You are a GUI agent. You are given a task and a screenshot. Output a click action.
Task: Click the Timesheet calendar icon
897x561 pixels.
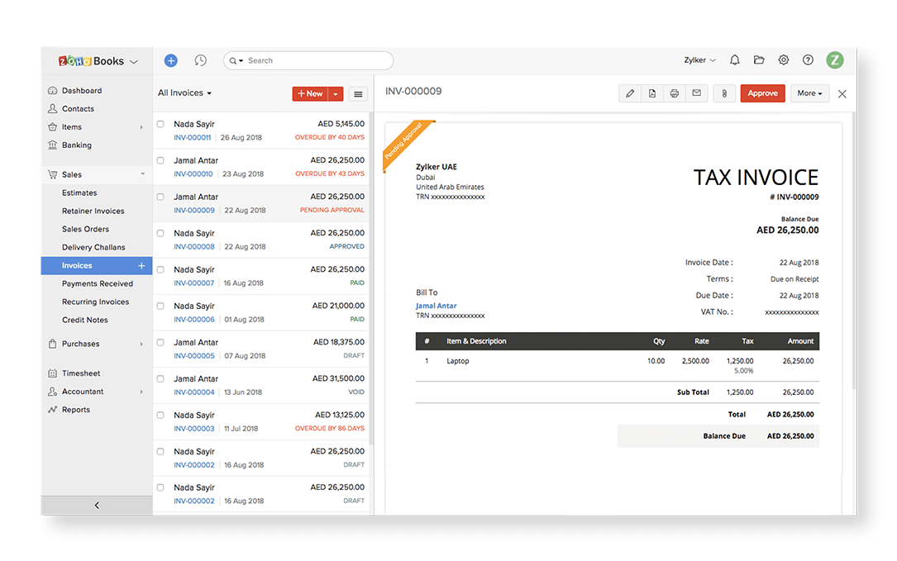coord(53,373)
